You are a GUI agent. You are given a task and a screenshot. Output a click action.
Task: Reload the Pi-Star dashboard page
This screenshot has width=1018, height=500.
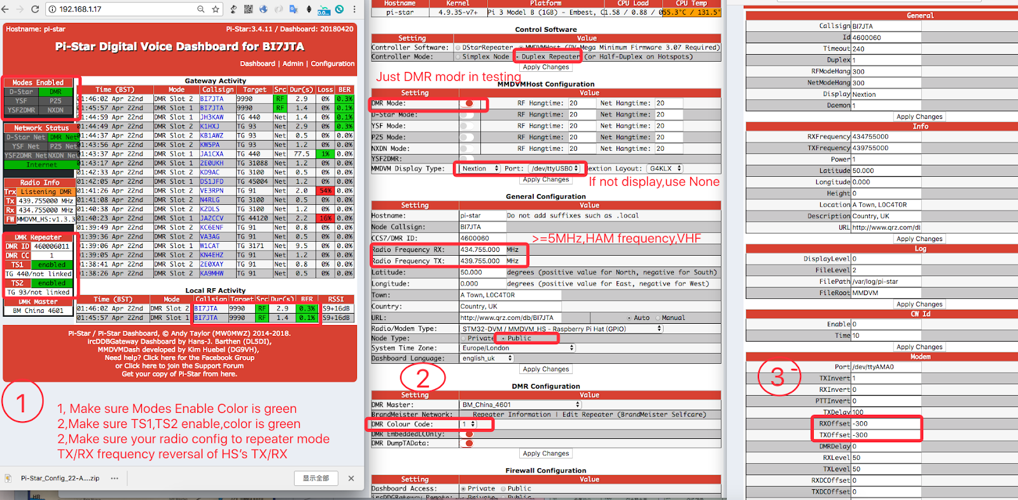[35, 9]
